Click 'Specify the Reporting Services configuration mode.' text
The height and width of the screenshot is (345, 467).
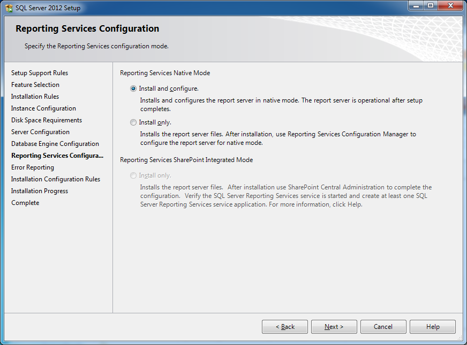[96, 46]
